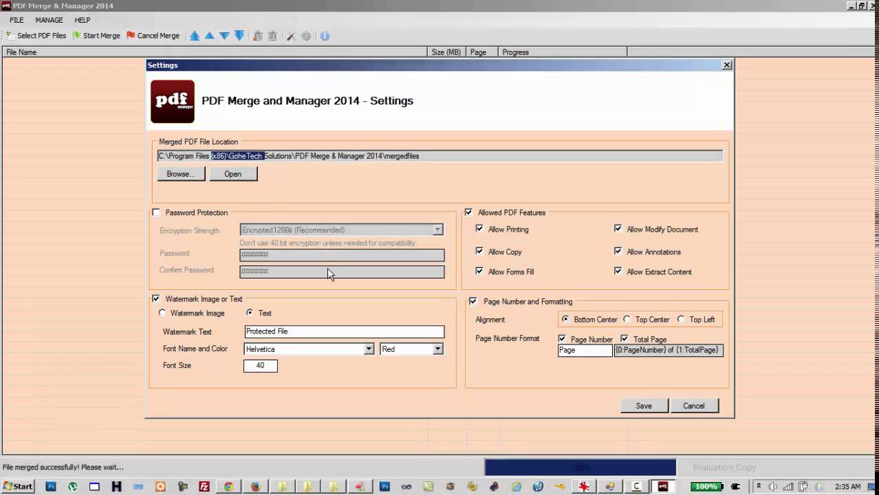This screenshot has width=879, height=495.
Task: Select the Text watermark radio button
Action: tap(249, 313)
